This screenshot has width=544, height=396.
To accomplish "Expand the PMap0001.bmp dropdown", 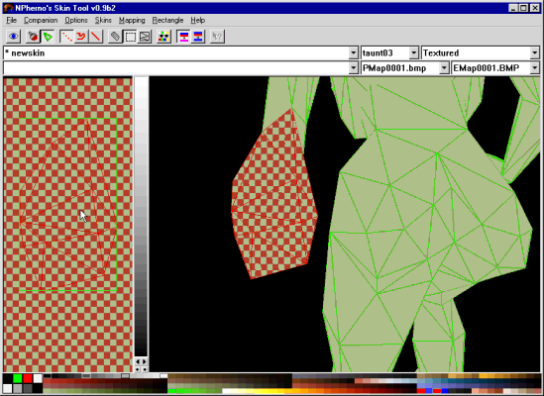I will point(444,68).
